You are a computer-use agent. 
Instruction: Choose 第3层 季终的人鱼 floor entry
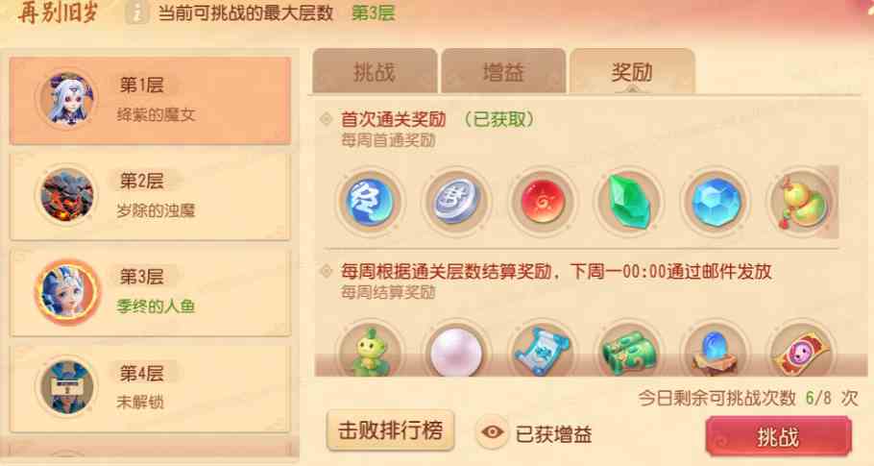point(150,292)
